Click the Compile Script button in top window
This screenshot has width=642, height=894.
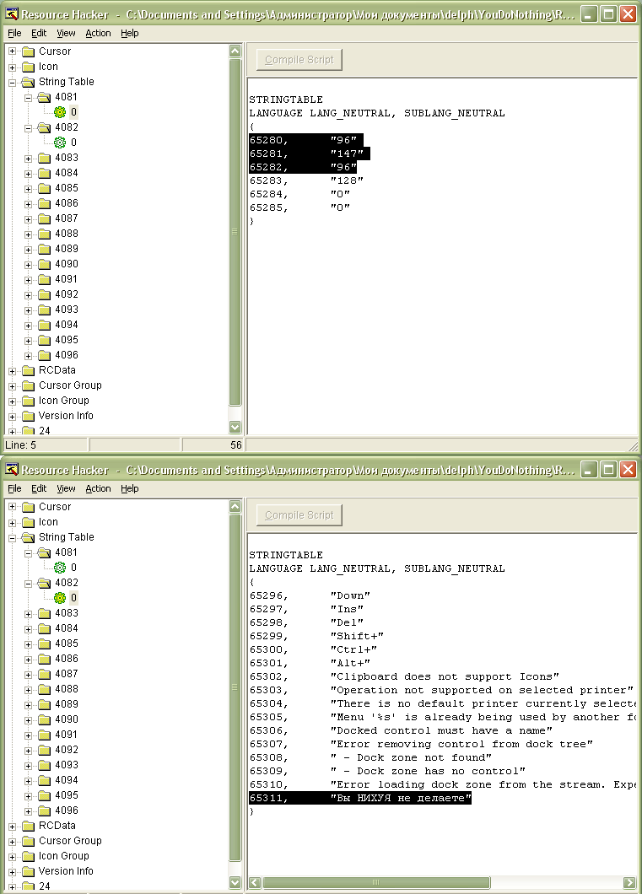(x=299, y=59)
